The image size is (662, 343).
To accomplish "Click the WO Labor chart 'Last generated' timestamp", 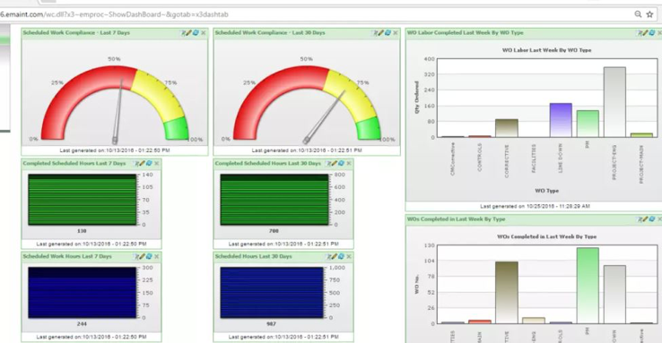I will (535, 207).
